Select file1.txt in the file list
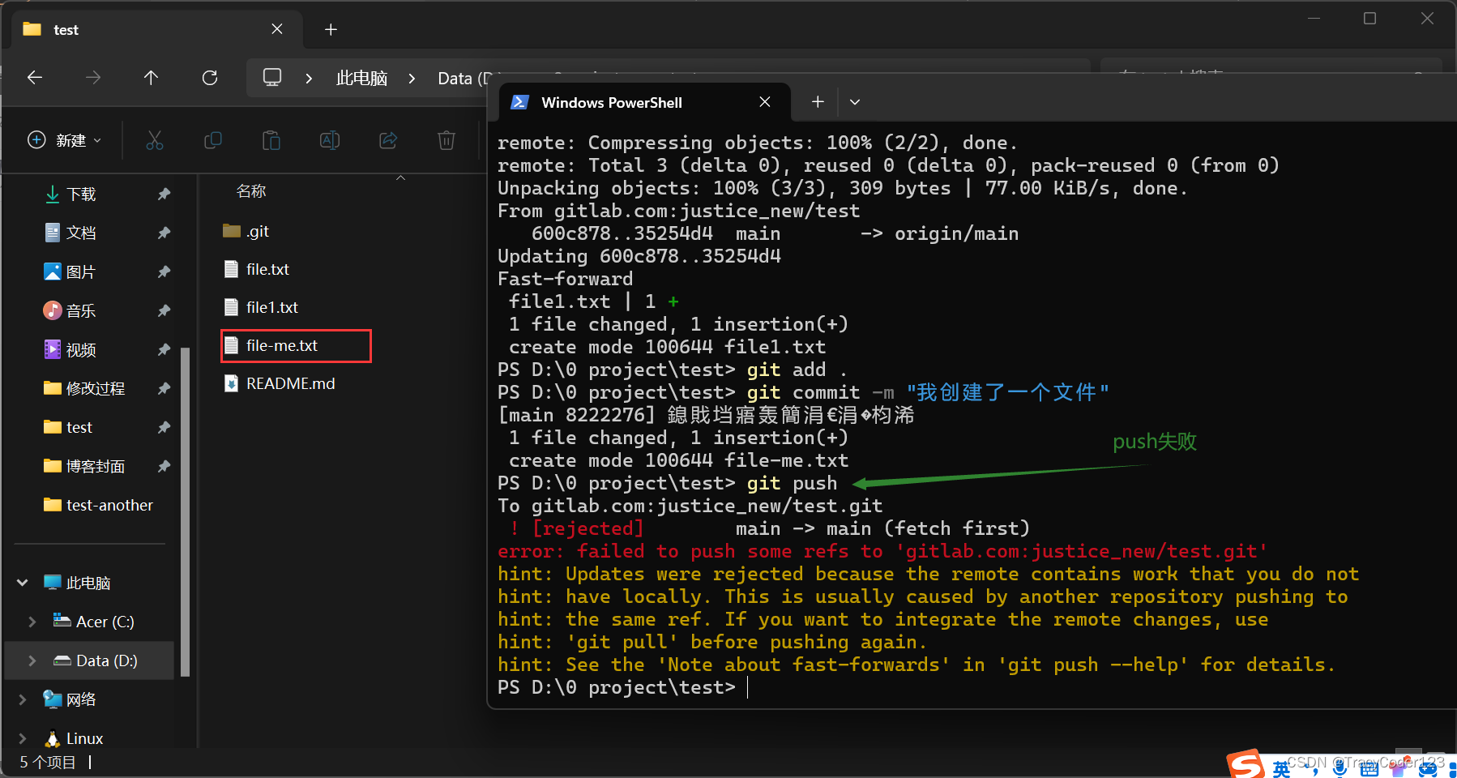Viewport: 1457px width, 778px height. [x=272, y=308]
